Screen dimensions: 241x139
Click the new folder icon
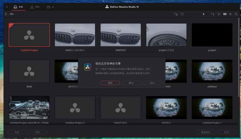coord(176,14)
